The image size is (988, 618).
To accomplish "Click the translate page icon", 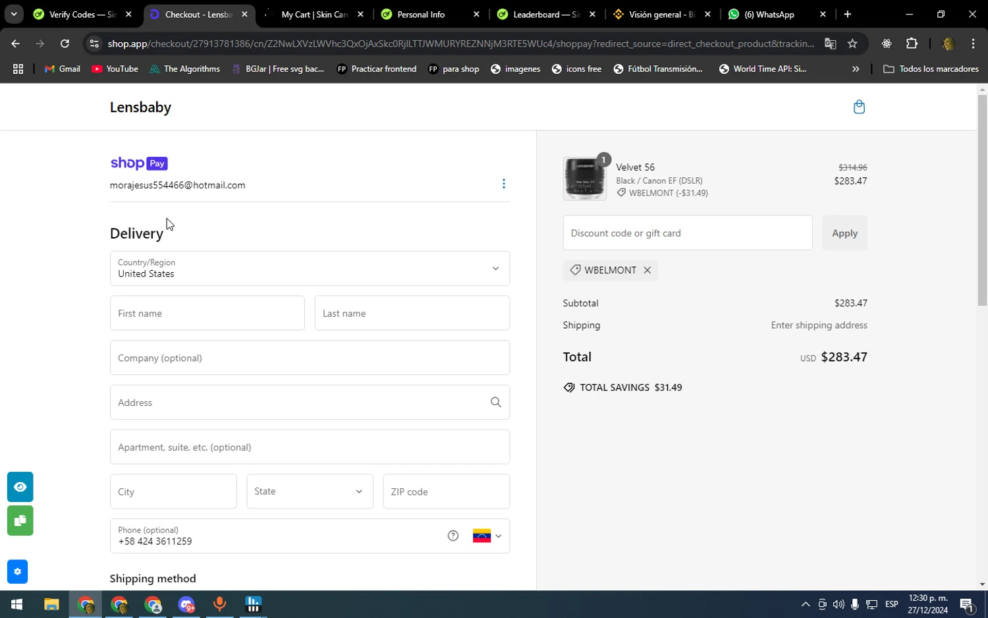I will coord(831,43).
